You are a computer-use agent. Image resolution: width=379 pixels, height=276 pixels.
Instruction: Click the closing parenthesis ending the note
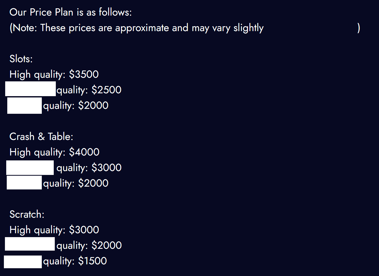(x=358, y=28)
